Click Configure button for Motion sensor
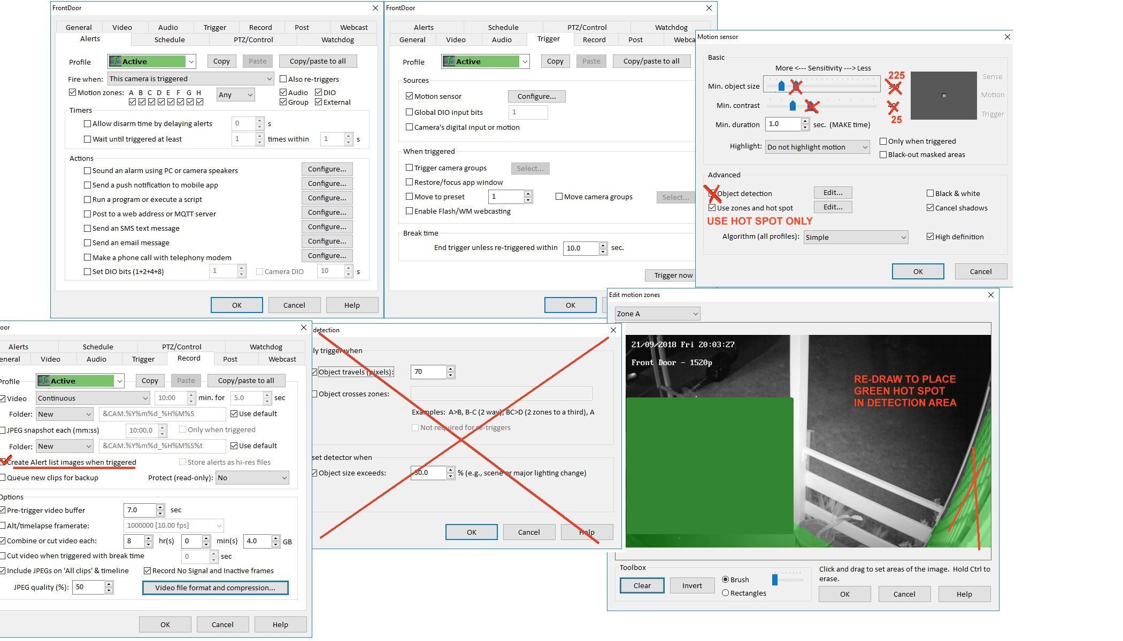 click(x=536, y=96)
